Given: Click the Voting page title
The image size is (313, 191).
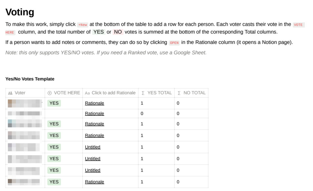Looking at the screenshot, I should pyautogui.click(x=20, y=12).
